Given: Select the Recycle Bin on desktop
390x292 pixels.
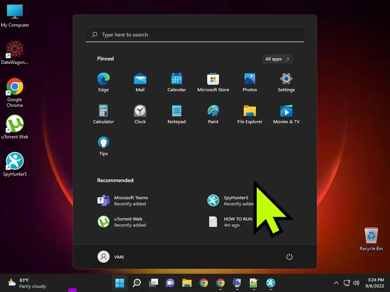Looking at the screenshot, I should tap(371, 239).
